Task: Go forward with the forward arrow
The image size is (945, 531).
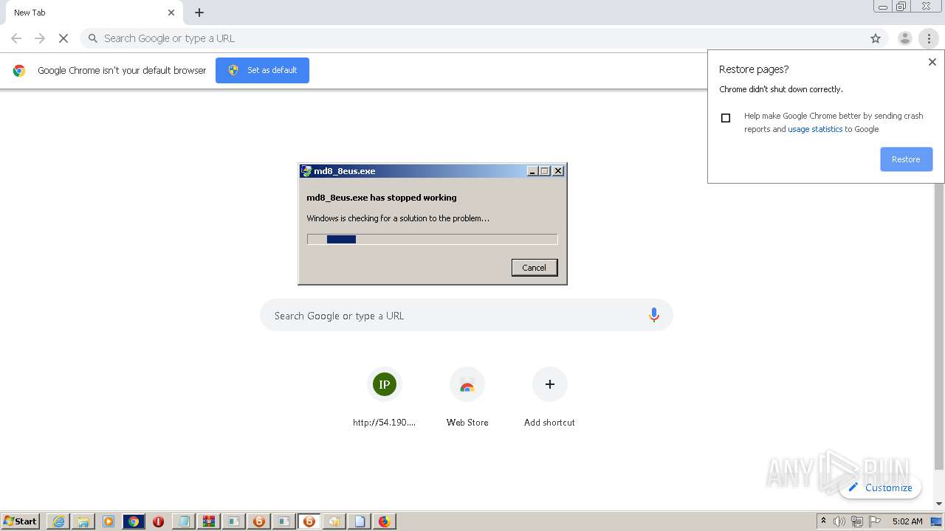Action: coord(40,38)
